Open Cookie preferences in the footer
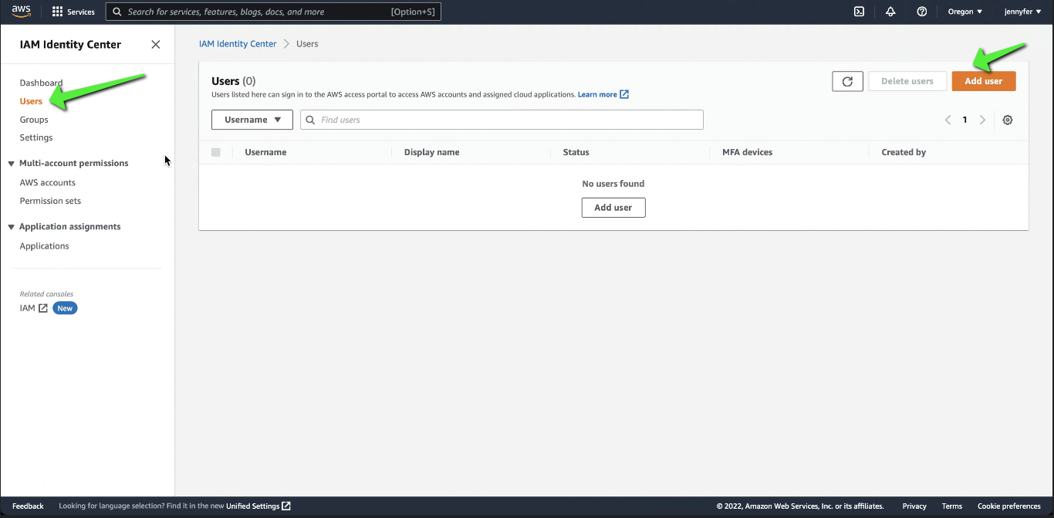This screenshot has width=1054, height=518. click(x=1009, y=506)
